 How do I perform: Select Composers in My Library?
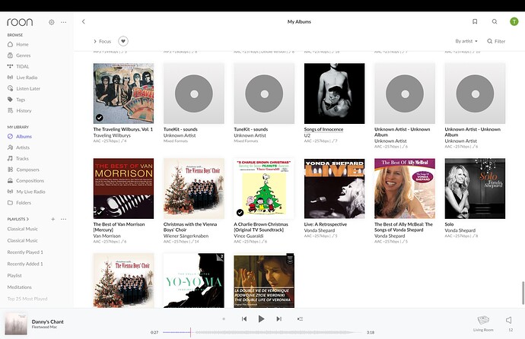click(x=23, y=169)
